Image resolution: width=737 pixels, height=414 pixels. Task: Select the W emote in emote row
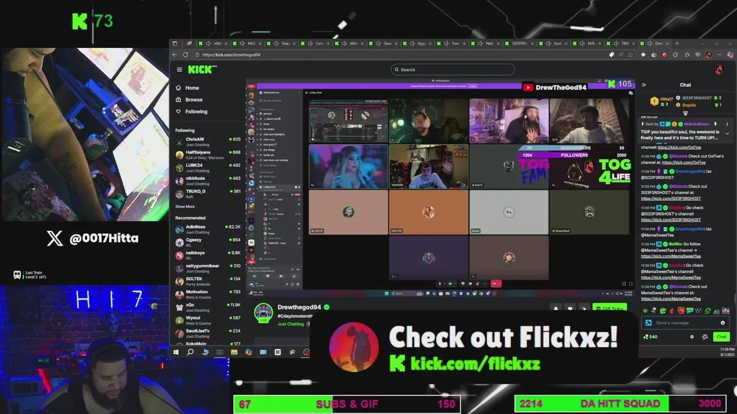tap(698, 311)
